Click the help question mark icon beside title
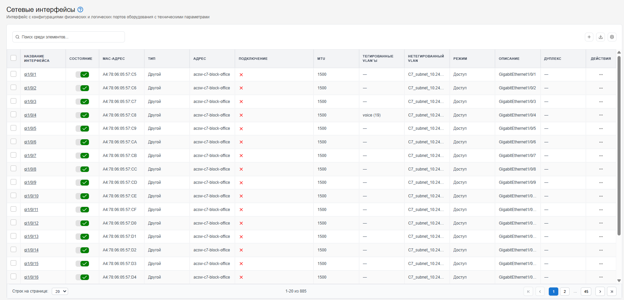 coord(80,10)
